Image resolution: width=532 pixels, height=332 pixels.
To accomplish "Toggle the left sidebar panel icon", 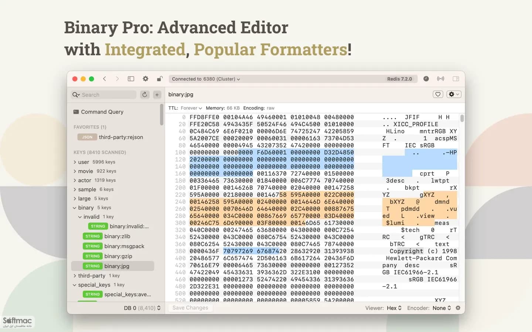I will click(131, 79).
